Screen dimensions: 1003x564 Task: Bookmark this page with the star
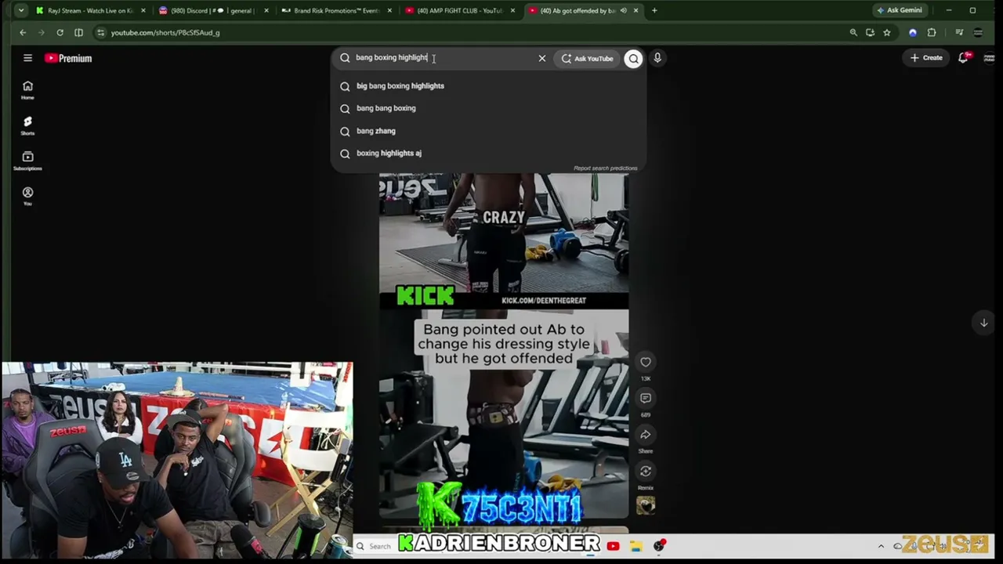click(x=886, y=32)
